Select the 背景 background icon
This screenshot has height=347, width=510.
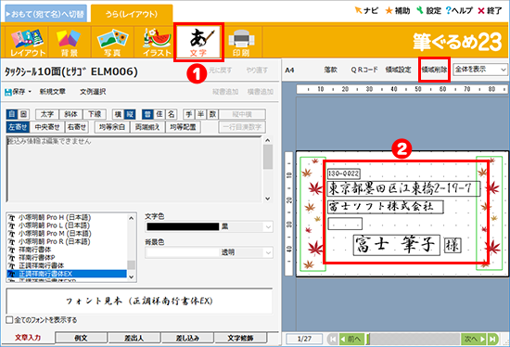point(70,43)
